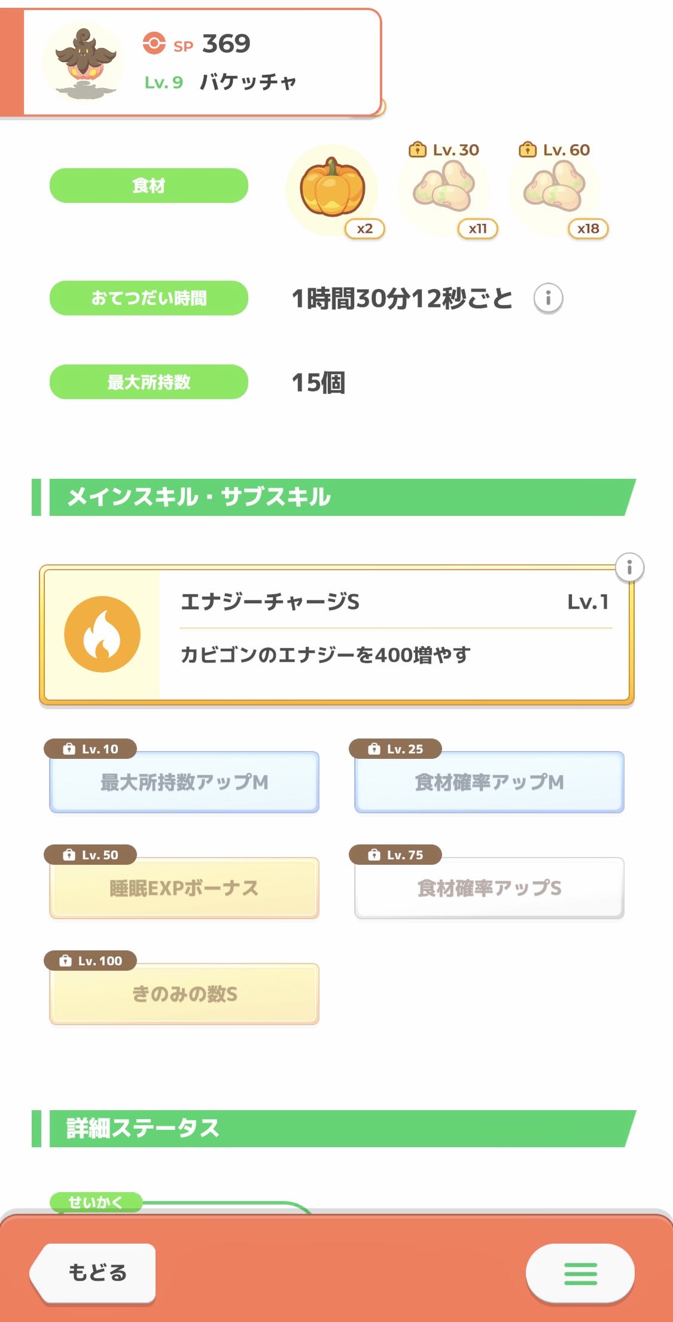Tap the バケッチャ Pokémon portrait
Screen dimensions: 673x1322
(83, 62)
